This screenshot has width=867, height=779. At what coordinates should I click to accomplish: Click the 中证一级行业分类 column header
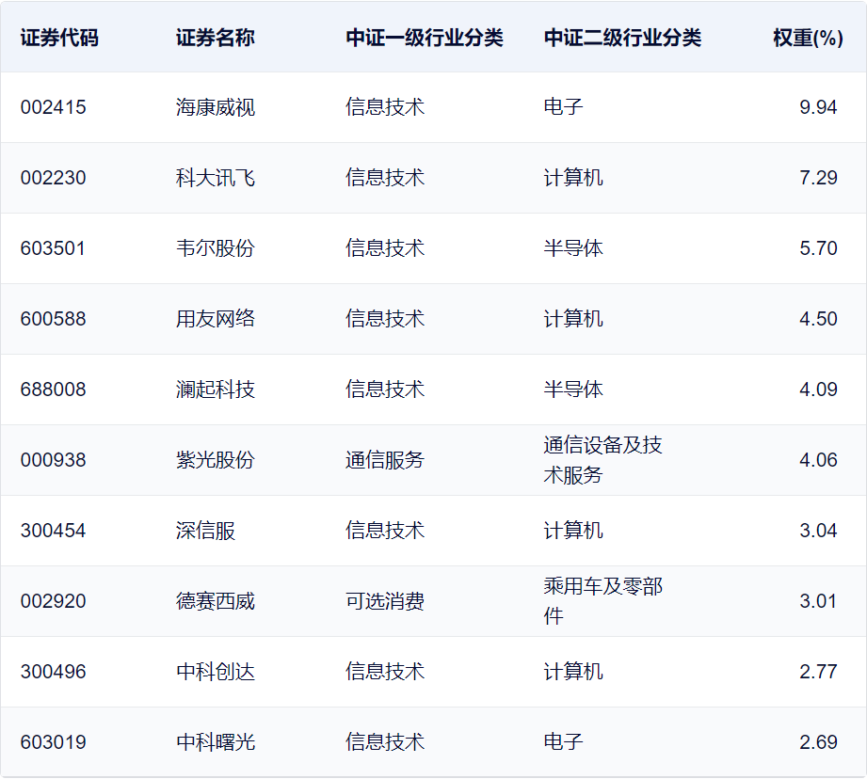tap(425, 38)
